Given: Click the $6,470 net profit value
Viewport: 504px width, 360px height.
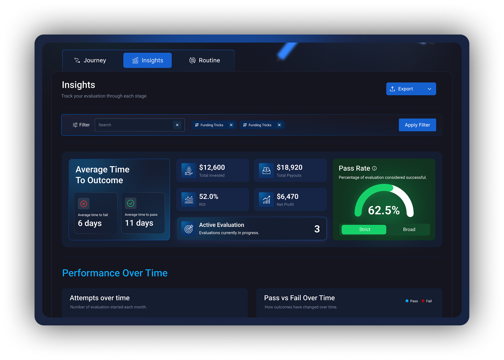Looking at the screenshot, I should tap(287, 197).
